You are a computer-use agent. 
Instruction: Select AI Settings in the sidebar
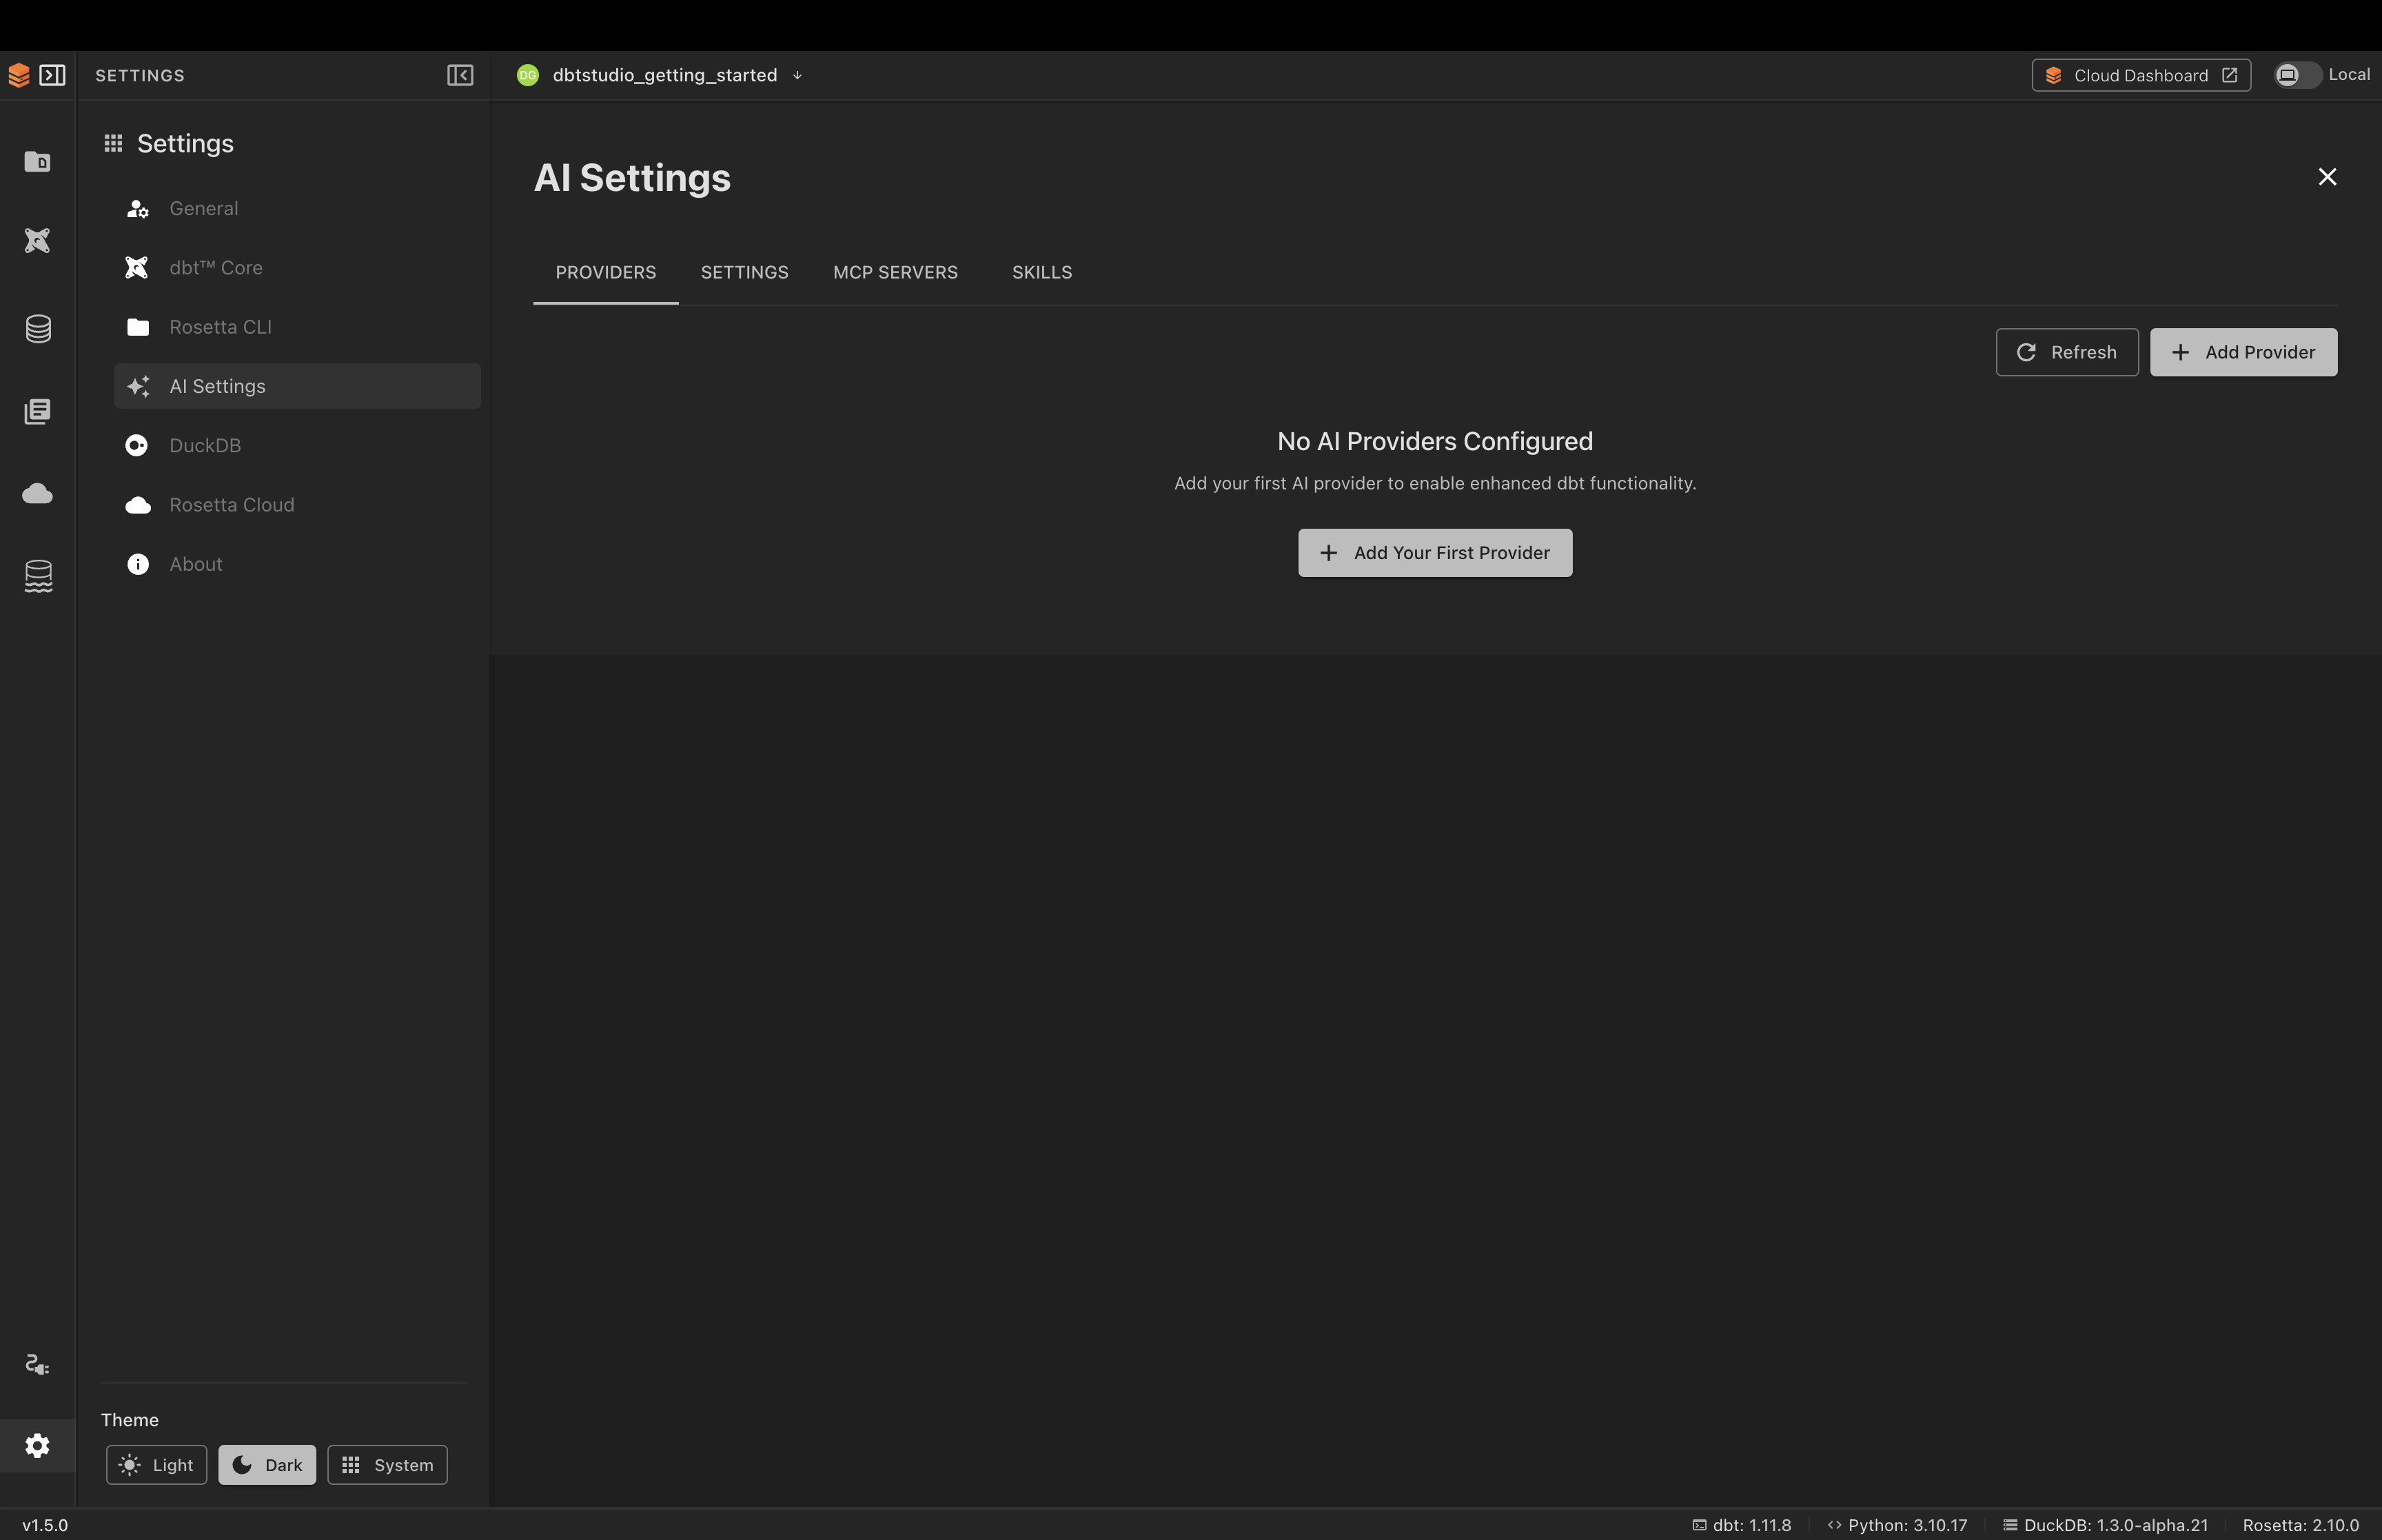coord(297,386)
